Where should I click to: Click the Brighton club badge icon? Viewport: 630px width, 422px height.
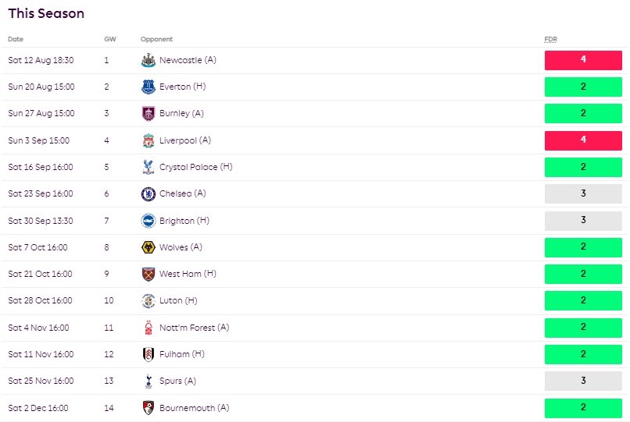[x=148, y=221]
